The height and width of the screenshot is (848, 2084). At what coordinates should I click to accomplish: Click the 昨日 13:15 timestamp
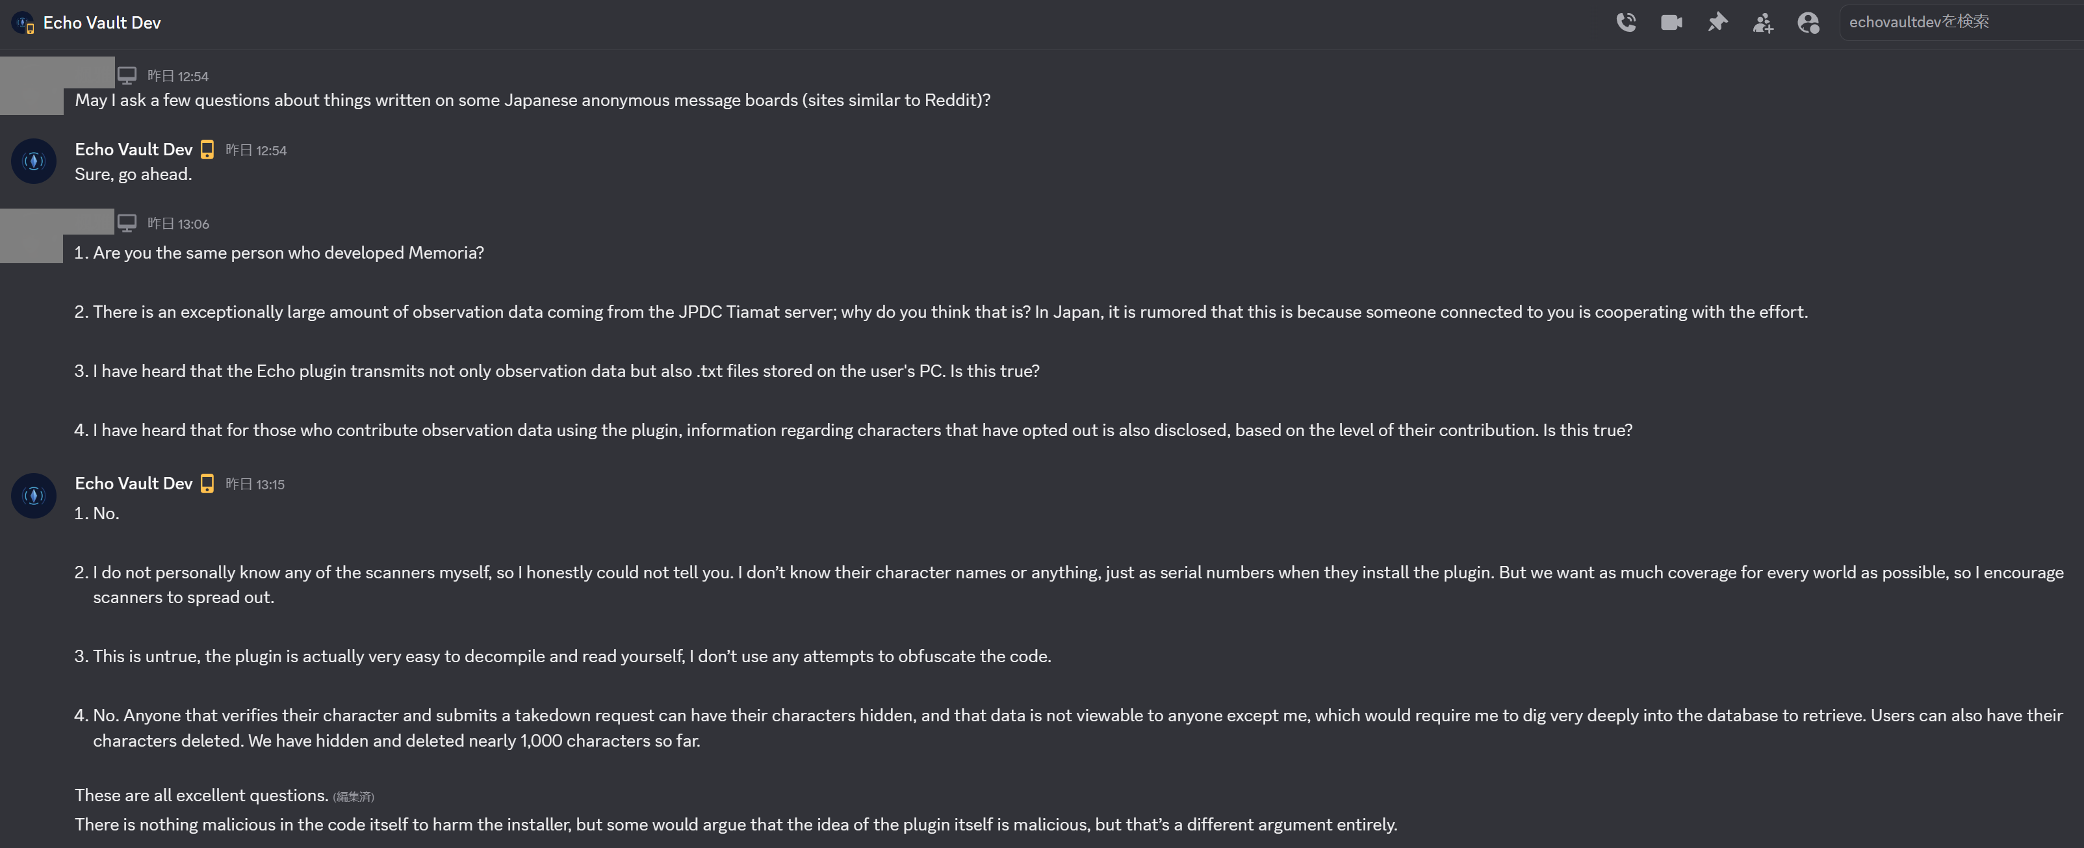click(255, 485)
